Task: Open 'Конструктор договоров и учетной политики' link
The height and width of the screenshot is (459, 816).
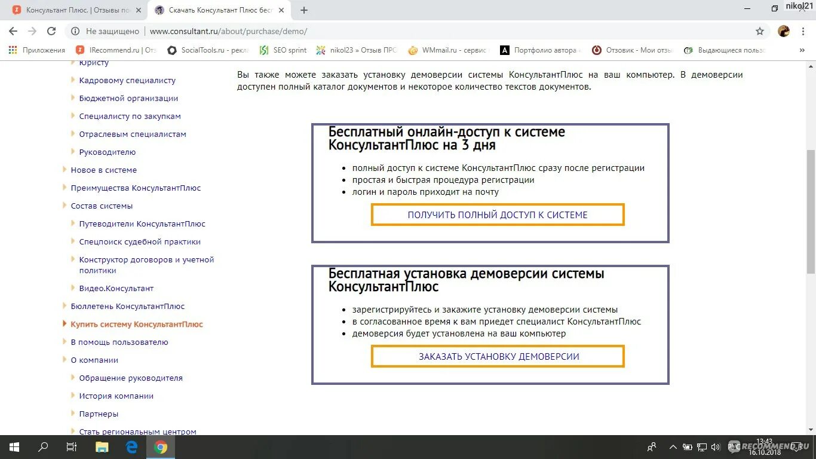Action: point(146,265)
